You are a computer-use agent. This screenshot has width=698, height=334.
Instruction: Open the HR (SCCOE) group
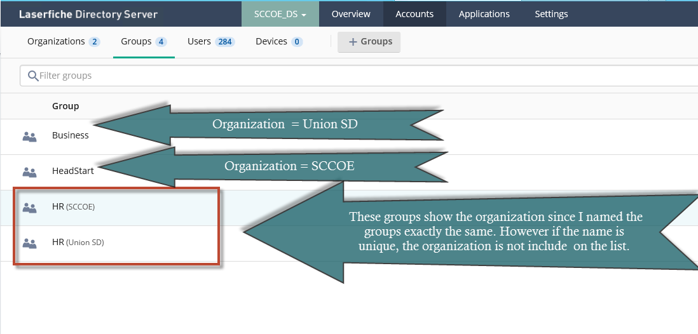[x=74, y=207]
